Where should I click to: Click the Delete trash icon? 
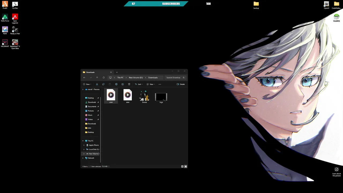[x=129, y=84]
